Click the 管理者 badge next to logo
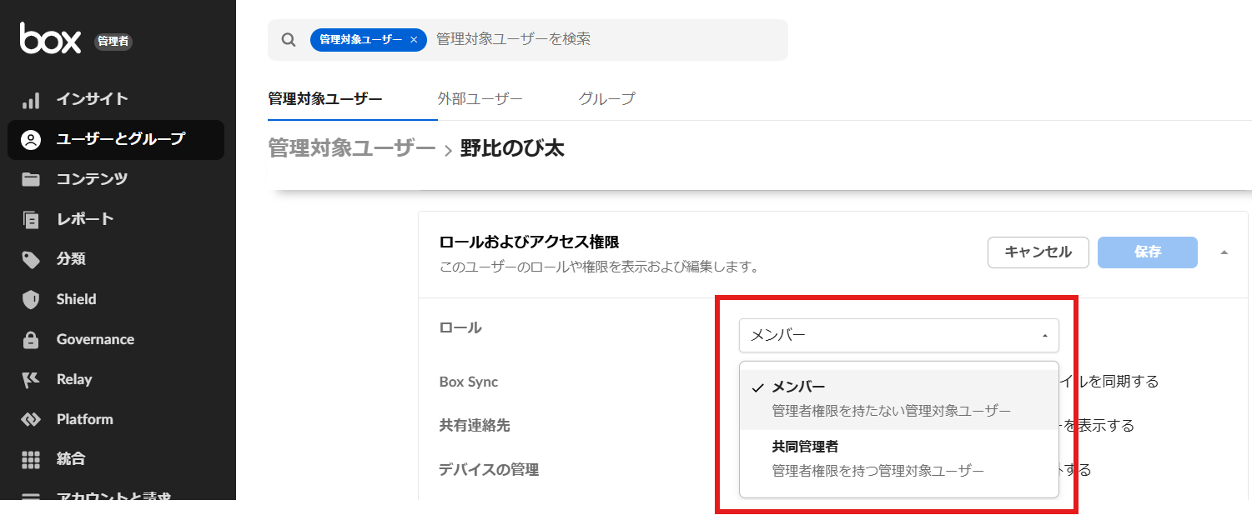The height and width of the screenshot is (515, 1252). (x=113, y=42)
